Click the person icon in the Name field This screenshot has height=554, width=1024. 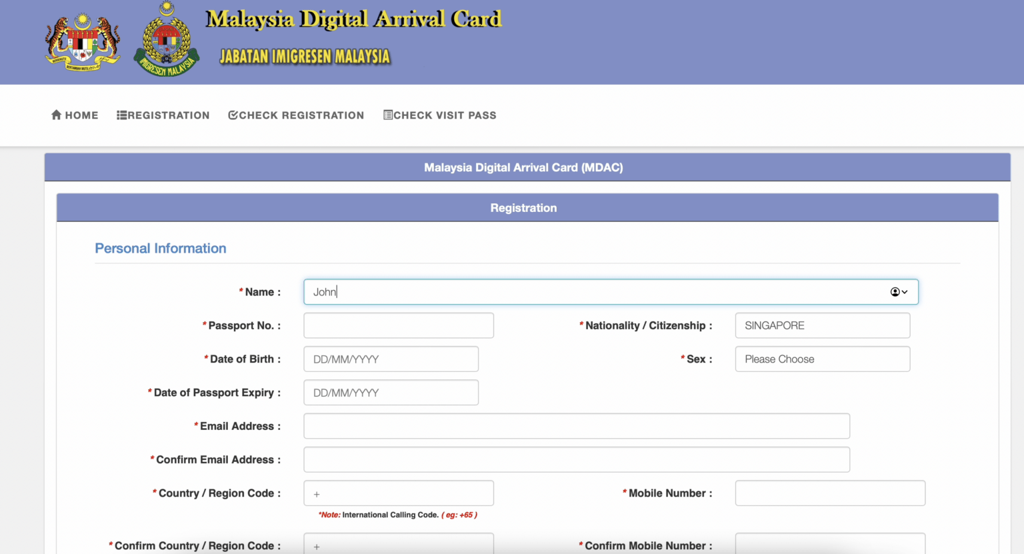(894, 291)
